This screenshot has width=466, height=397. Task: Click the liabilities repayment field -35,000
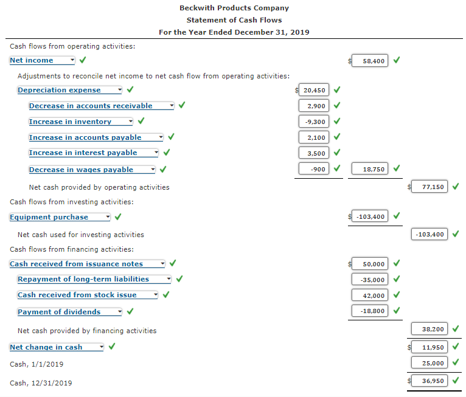[x=370, y=279]
